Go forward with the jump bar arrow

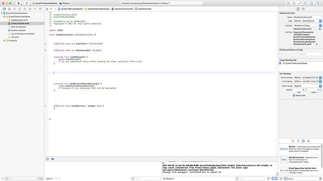[x=55, y=9]
